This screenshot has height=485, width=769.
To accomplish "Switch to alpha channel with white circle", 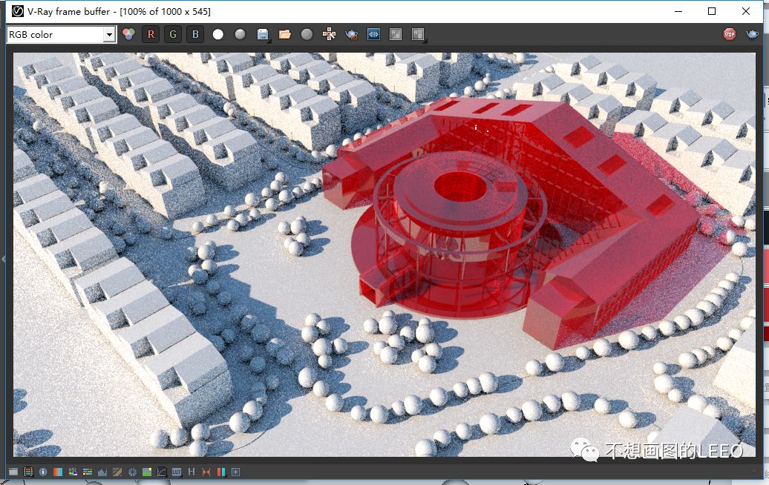I will 217,34.
